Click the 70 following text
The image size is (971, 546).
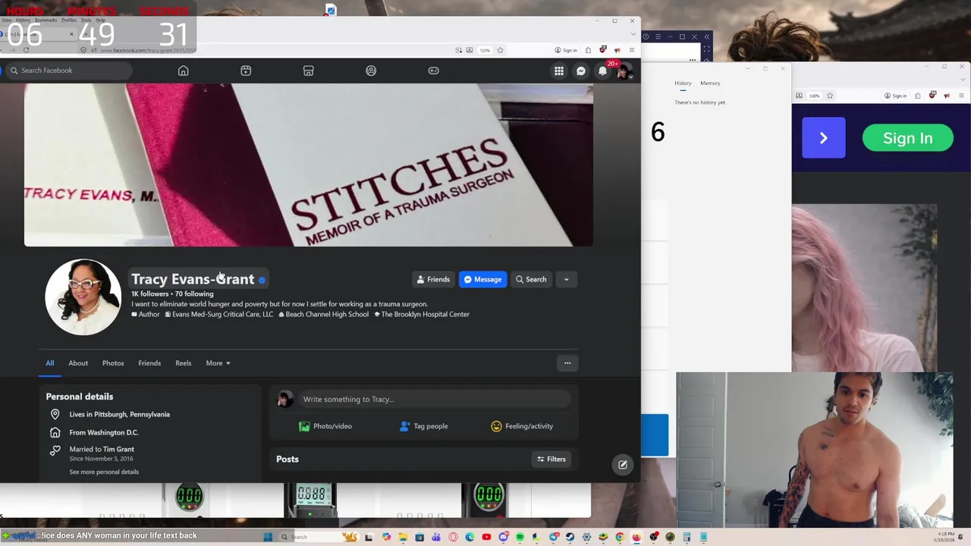[194, 293]
